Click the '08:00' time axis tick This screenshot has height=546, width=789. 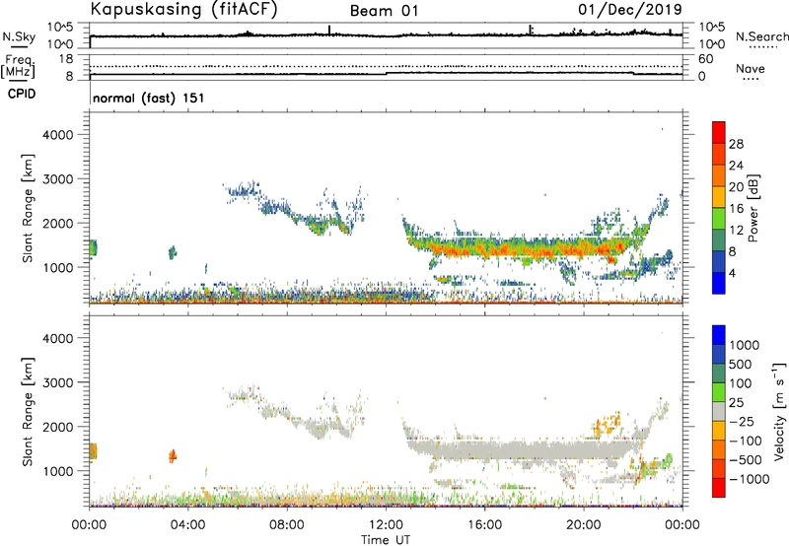(287, 525)
